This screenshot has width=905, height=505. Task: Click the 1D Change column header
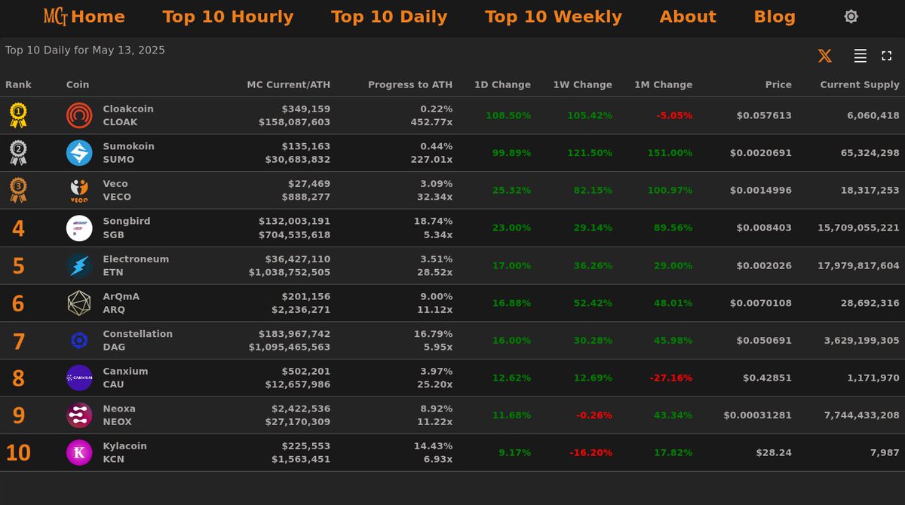(x=502, y=84)
